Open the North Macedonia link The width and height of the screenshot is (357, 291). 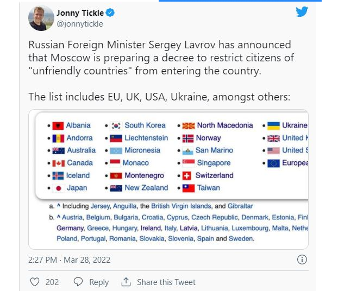[224, 125]
